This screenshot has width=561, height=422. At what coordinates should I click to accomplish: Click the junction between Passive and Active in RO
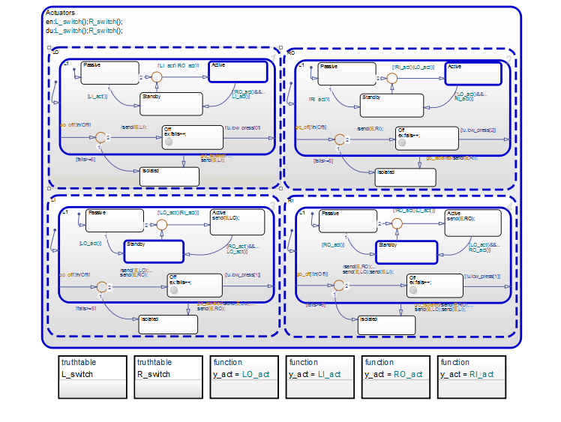[392, 78]
